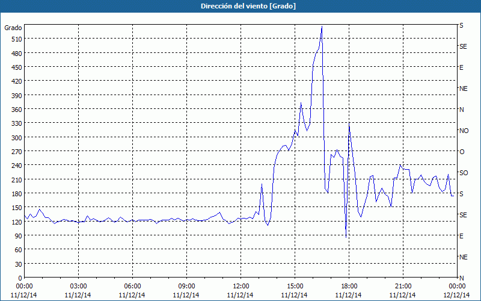The image size is (481, 301).
Task: Pick the 240 degree axis label
Action: click(16, 166)
